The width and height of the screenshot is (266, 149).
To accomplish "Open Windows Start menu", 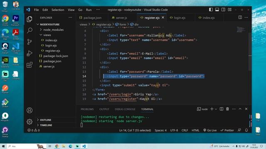I will (3, 146).
